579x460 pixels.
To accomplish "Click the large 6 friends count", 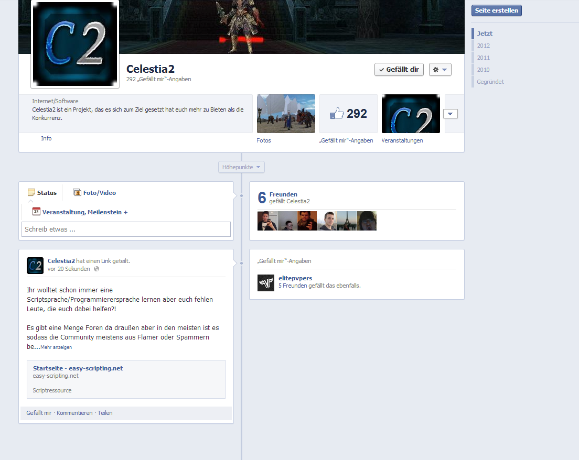I will 262,198.
